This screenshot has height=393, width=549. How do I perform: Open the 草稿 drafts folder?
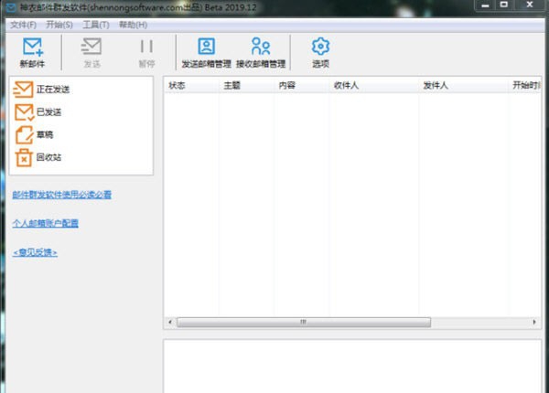[x=34, y=134]
